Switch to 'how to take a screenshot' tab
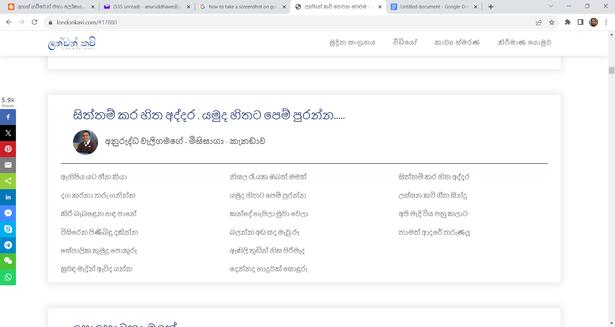This screenshot has width=615, height=327. (x=243, y=7)
